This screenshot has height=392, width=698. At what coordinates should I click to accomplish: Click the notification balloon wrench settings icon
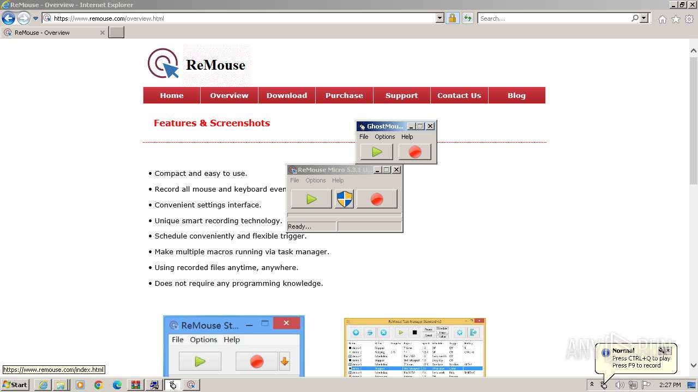[x=661, y=351]
